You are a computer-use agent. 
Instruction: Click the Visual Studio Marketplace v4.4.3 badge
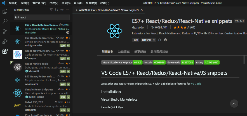122,63
